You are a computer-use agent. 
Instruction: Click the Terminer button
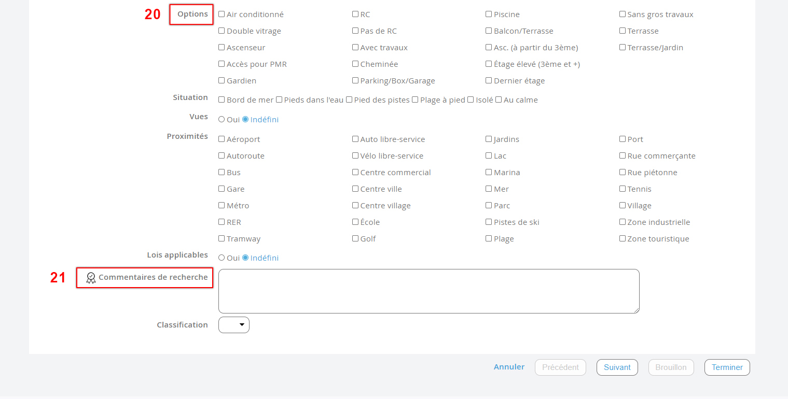coord(727,367)
